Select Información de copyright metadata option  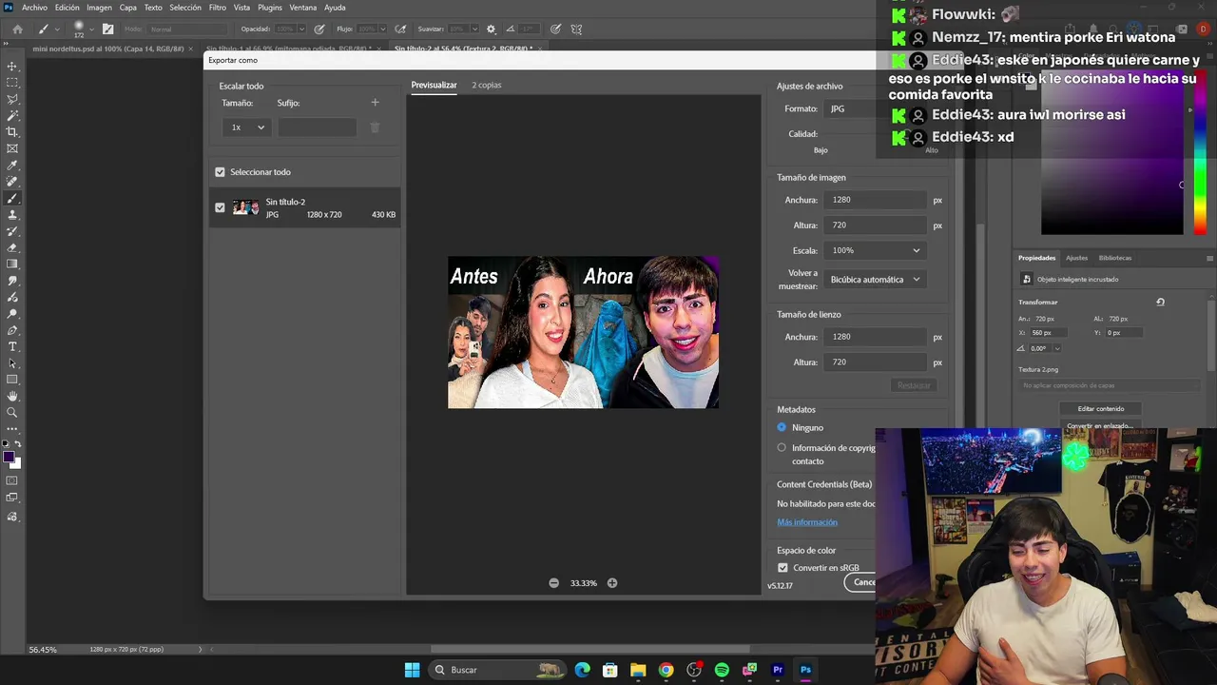click(x=782, y=447)
